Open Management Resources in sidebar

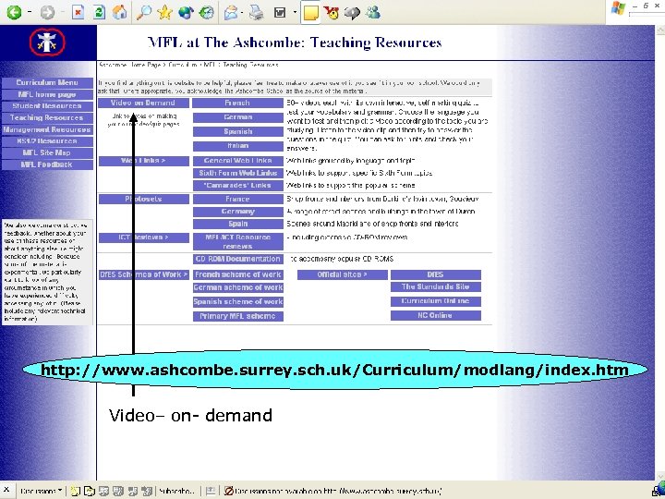[x=47, y=129]
